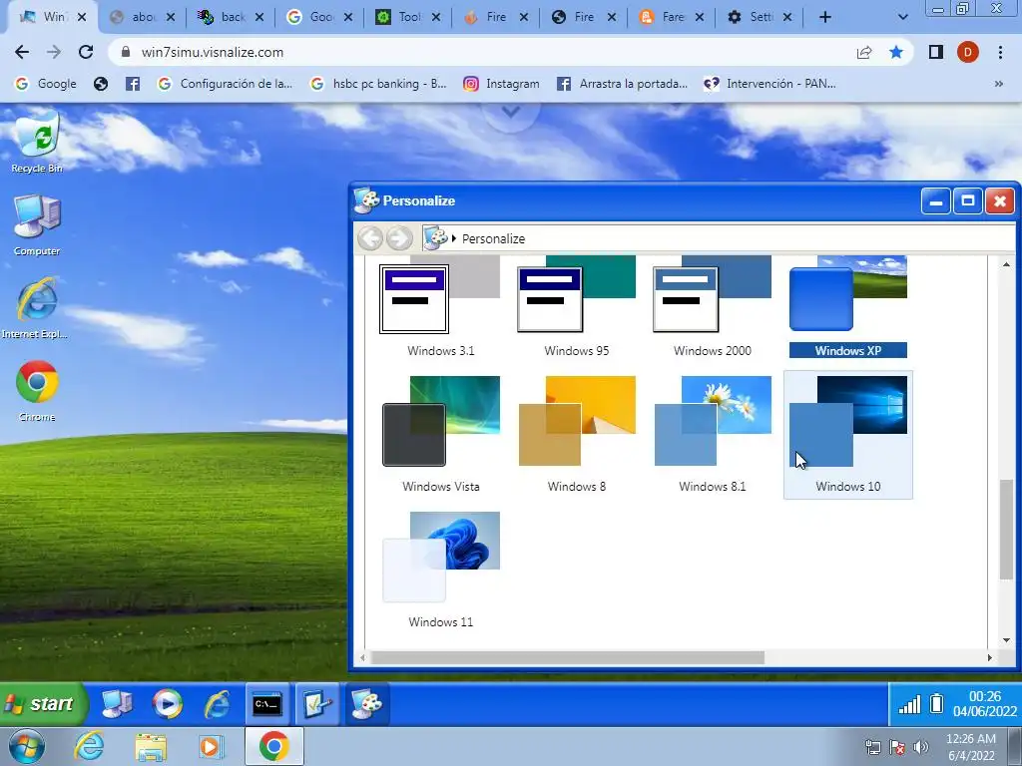The height and width of the screenshot is (766, 1022).
Task: Open the Action Center flag icon
Action: (897, 747)
